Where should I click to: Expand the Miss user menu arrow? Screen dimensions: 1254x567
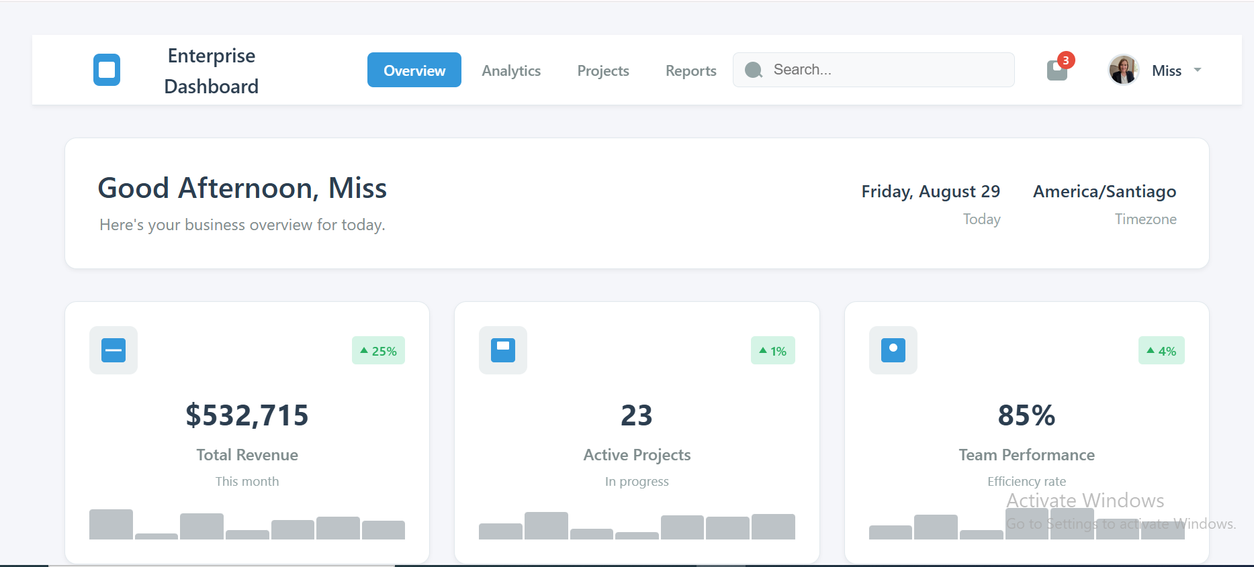pyautogui.click(x=1197, y=70)
